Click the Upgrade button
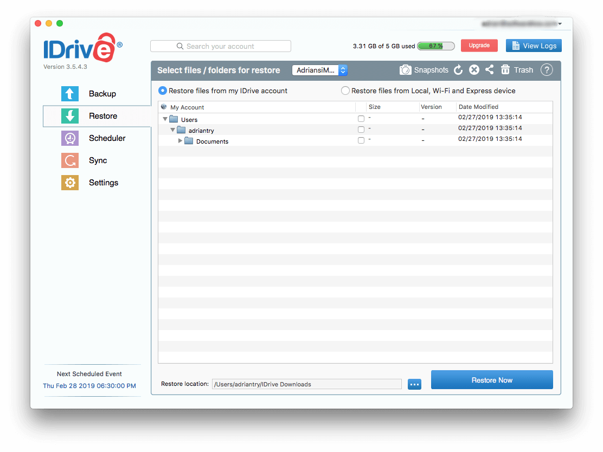 (479, 46)
